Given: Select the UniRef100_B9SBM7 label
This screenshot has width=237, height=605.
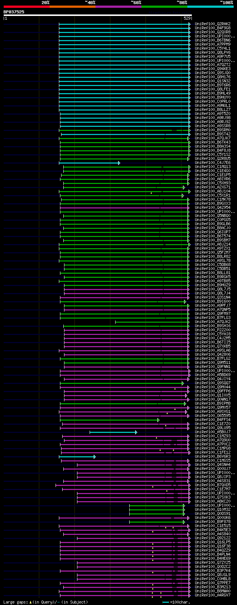Looking at the screenshot, I should click(x=213, y=240).
